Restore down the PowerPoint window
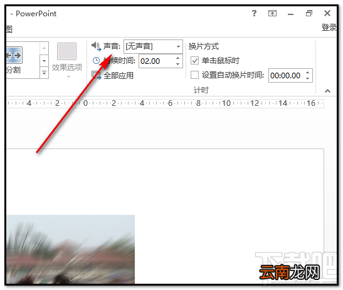This screenshot has height=290, width=343. pyautogui.click(x=309, y=13)
